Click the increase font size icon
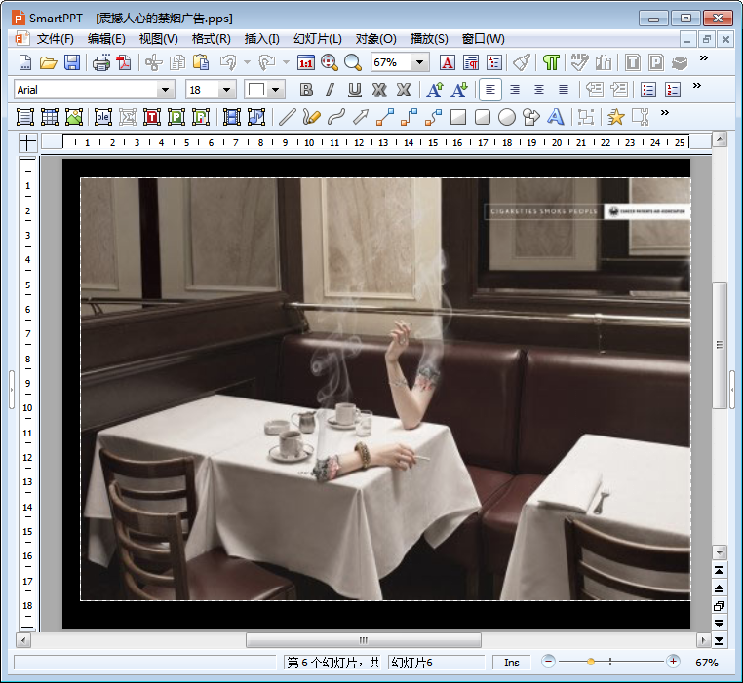Image resolution: width=743 pixels, height=683 pixels. 435,90
